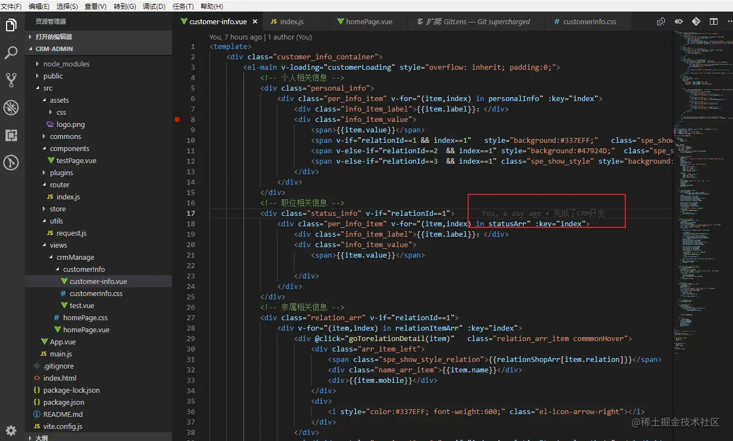Open the Search view icon
The width and height of the screenshot is (733, 441).
(x=11, y=53)
